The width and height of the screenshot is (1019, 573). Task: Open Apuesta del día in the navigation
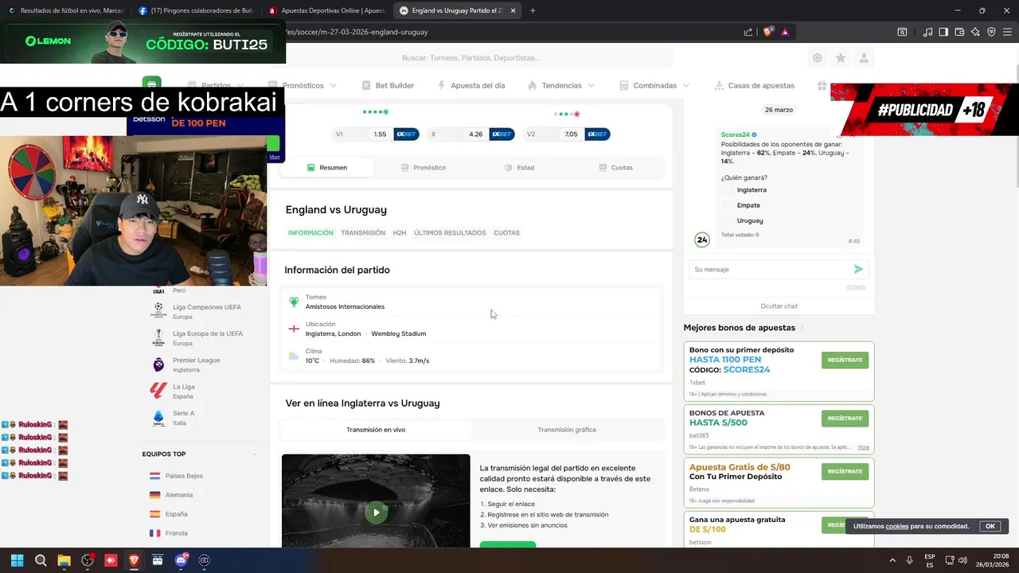pos(471,85)
